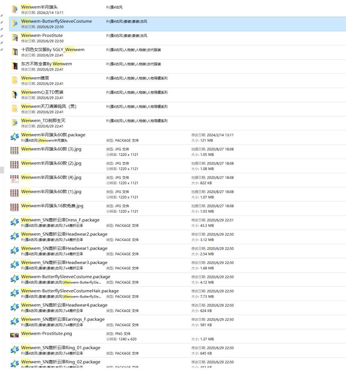Open the Wenwem-Prostitute folder icon
Viewport: 346px width, 371px height.
coord(15,38)
